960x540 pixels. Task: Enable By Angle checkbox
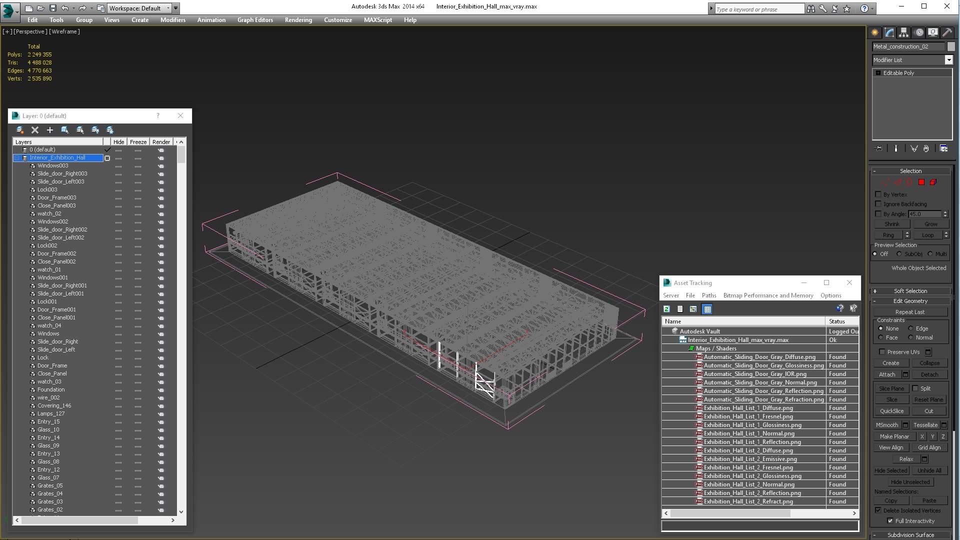tap(878, 214)
